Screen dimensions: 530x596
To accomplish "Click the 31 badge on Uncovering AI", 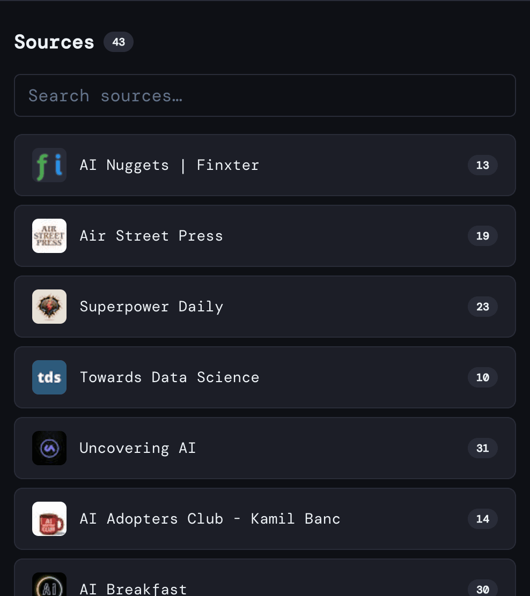I will point(482,448).
